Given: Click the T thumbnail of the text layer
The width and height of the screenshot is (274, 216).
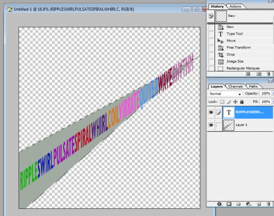Looking at the screenshot, I should [x=229, y=112].
